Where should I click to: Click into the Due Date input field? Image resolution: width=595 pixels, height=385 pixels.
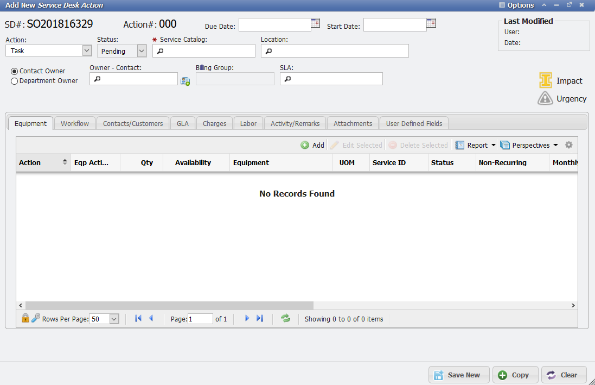pyautogui.click(x=275, y=24)
